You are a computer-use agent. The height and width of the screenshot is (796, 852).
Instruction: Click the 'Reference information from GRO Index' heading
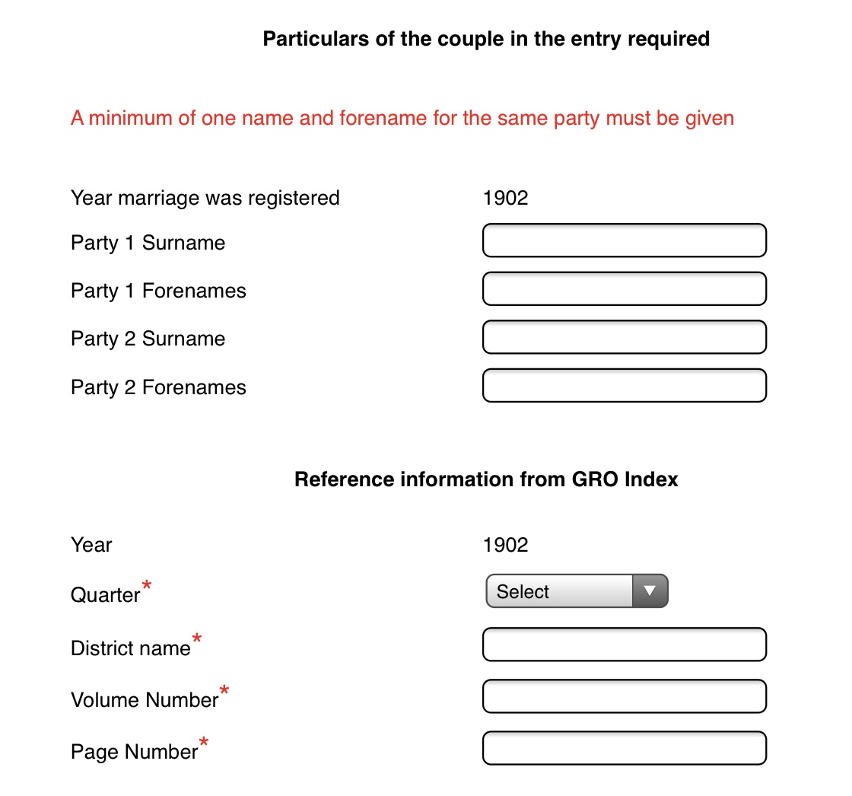[486, 479]
